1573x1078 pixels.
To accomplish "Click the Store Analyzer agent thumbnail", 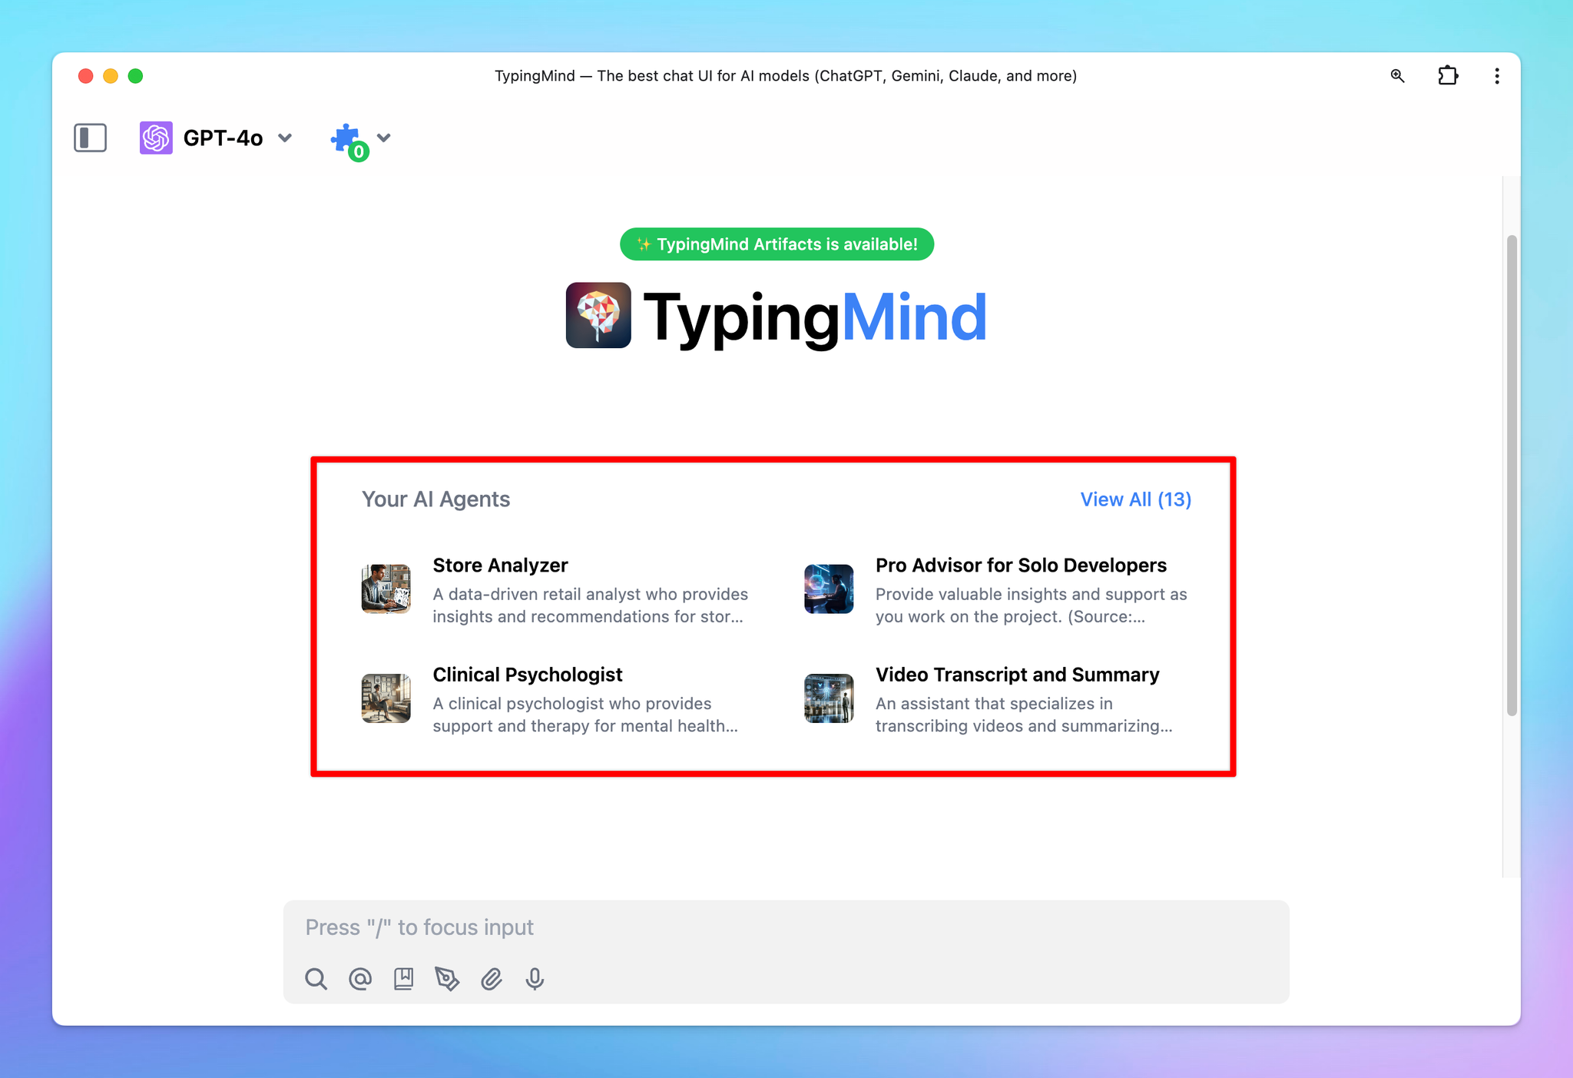I will pyautogui.click(x=386, y=589).
